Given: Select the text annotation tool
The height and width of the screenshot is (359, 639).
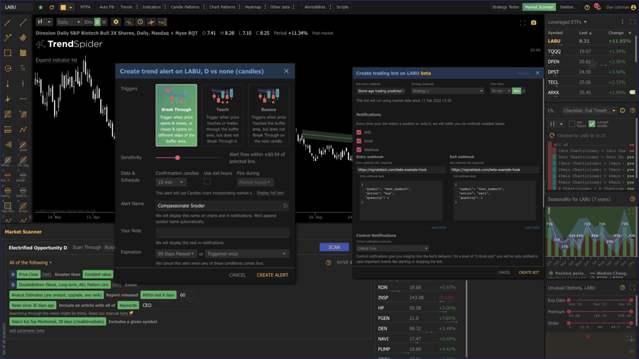Looking at the screenshot, I should pos(23,68).
